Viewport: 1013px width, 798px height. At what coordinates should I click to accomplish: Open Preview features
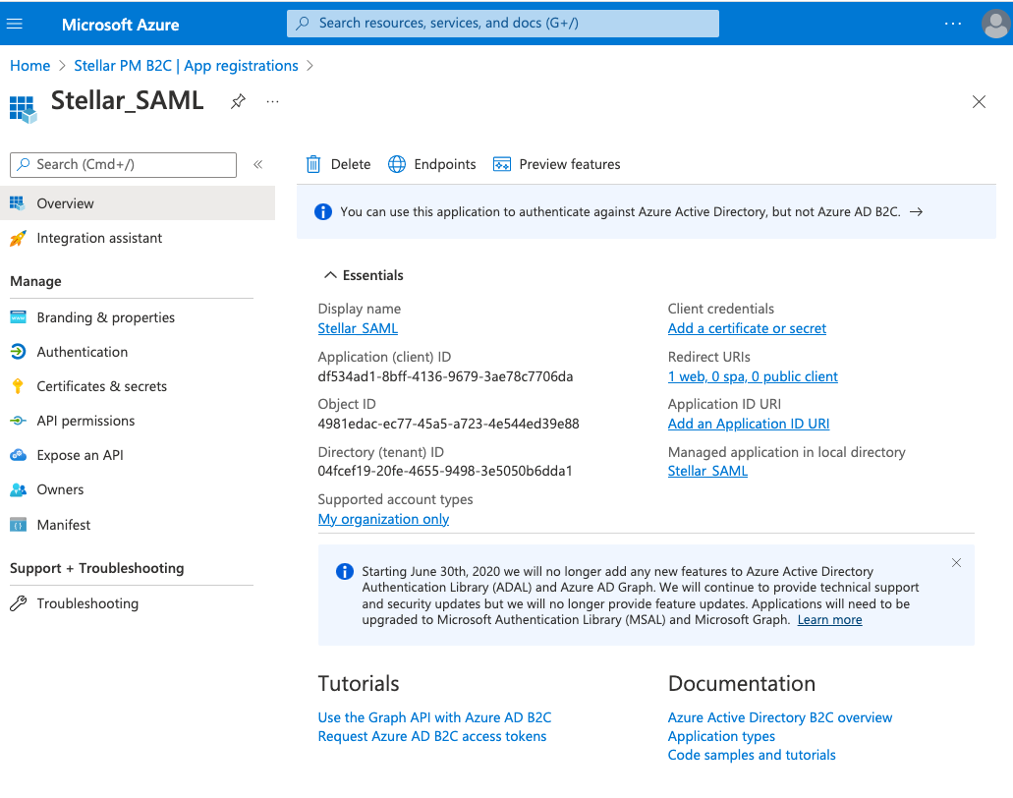pyautogui.click(x=557, y=164)
